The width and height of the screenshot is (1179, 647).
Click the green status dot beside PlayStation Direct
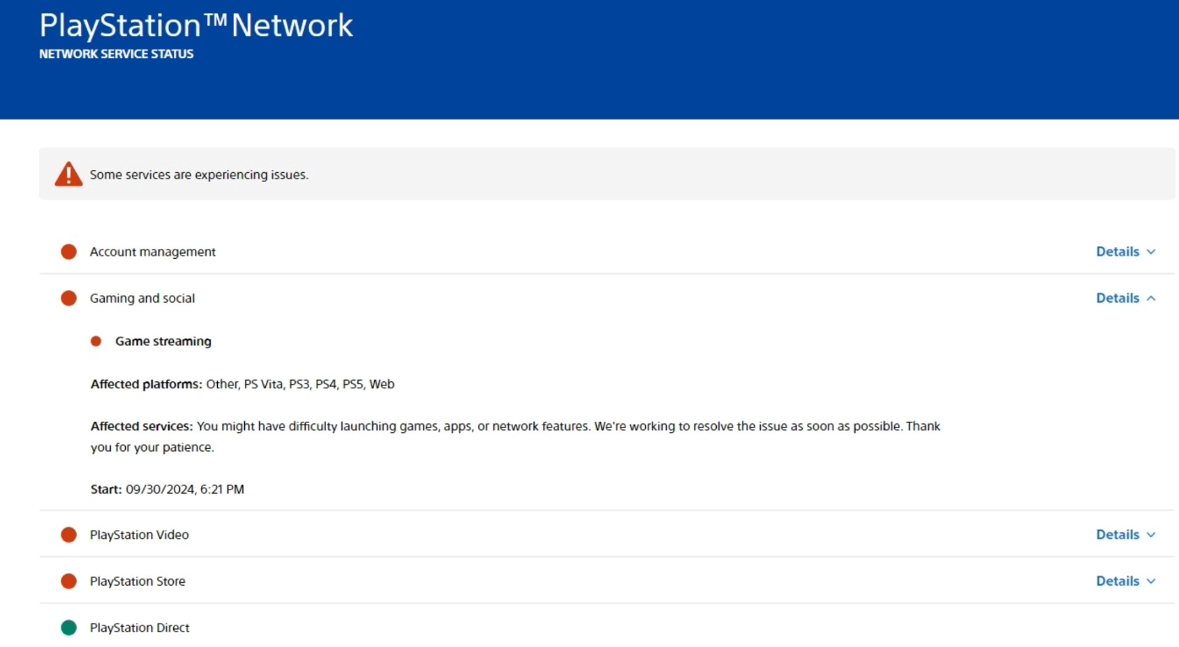tap(68, 627)
